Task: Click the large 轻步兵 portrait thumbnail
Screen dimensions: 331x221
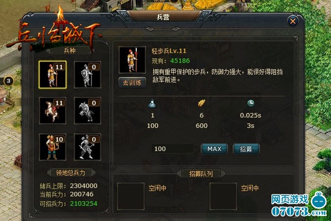Action: click(132, 60)
